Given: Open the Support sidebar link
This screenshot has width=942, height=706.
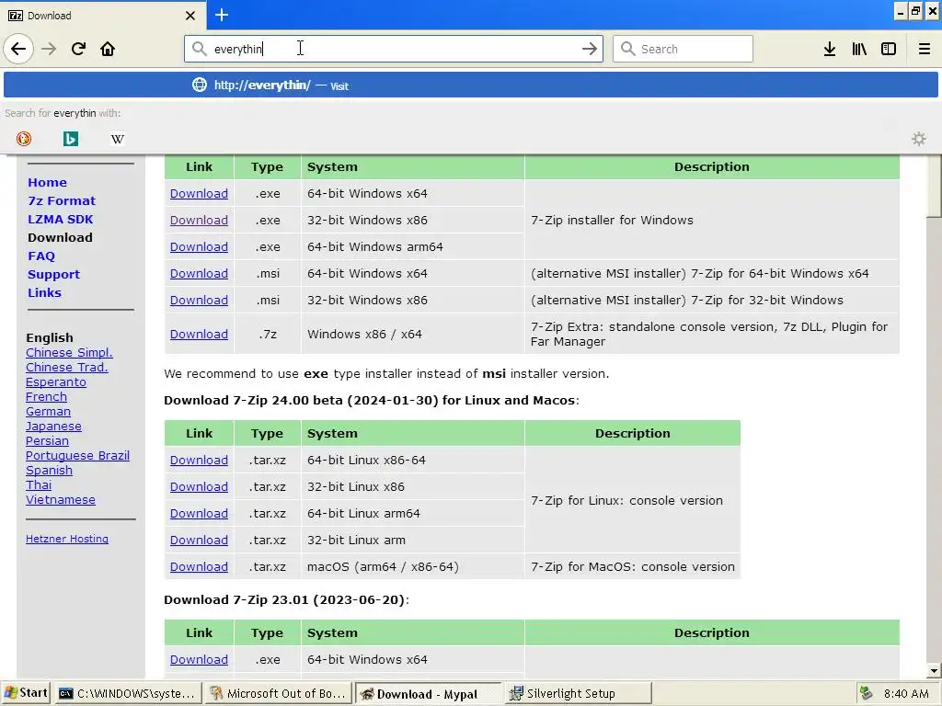Looking at the screenshot, I should coord(53,274).
